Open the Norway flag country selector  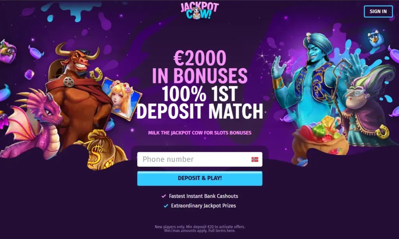[x=255, y=160]
